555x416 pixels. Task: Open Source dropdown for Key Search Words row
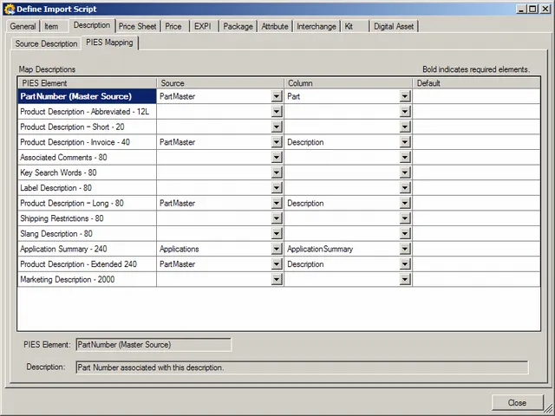click(277, 173)
